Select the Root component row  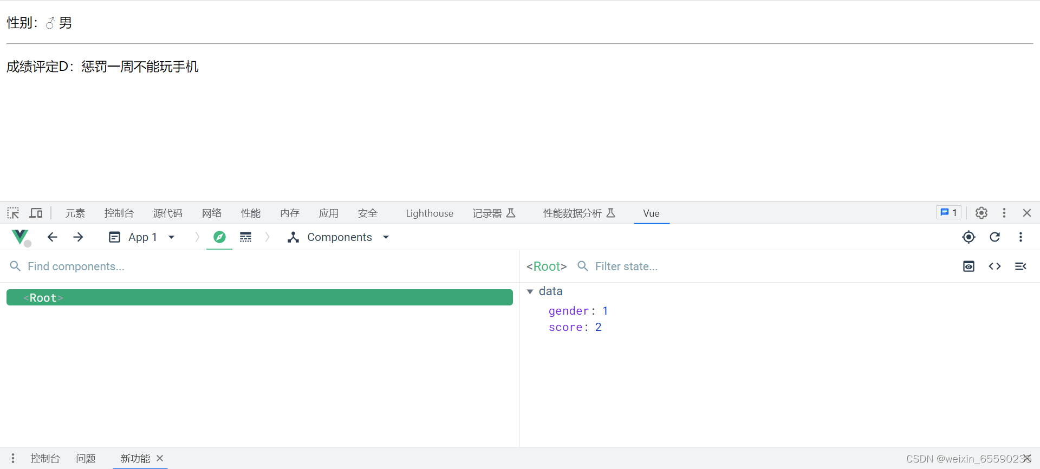tap(259, 297)
